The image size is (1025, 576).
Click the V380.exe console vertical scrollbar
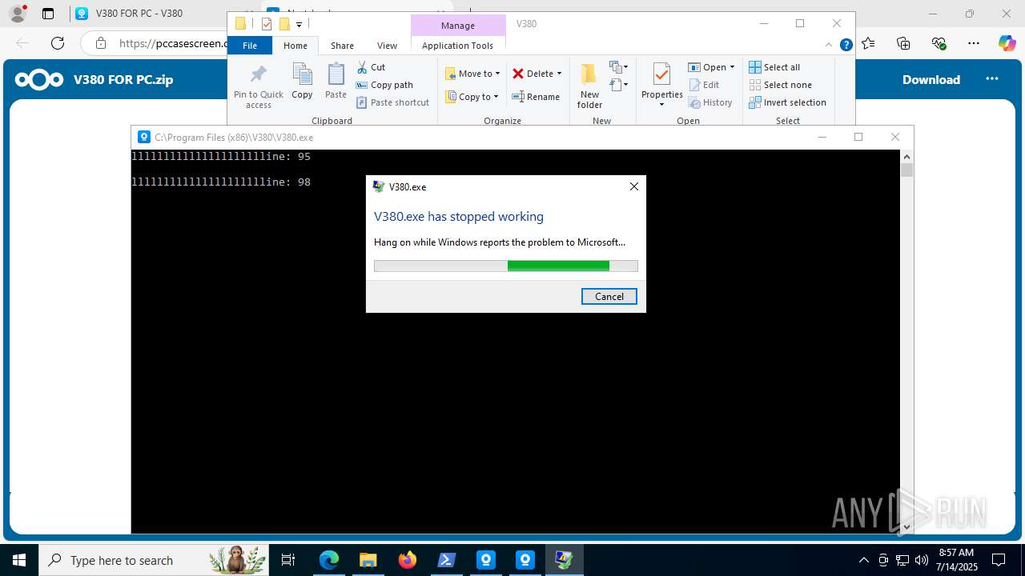click(x=906, y=342)
